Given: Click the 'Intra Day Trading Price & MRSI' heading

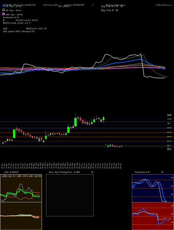Looking at the screenshot, I should 71,172.
